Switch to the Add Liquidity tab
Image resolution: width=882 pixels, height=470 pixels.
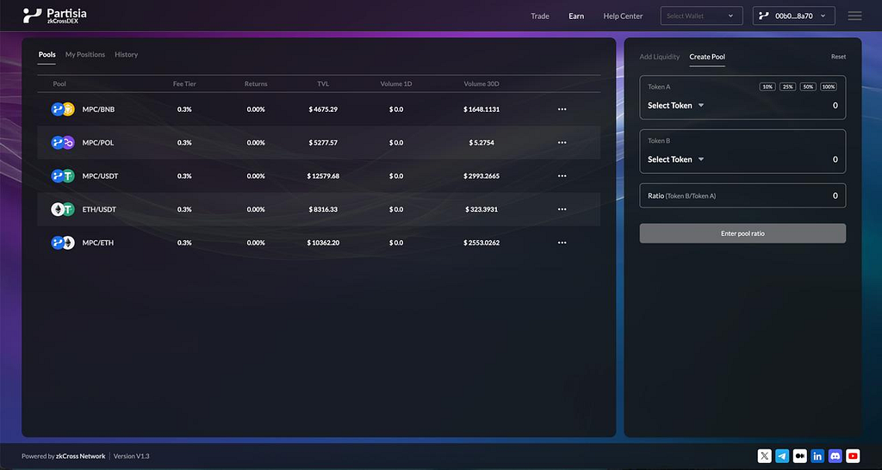point(659,57)
